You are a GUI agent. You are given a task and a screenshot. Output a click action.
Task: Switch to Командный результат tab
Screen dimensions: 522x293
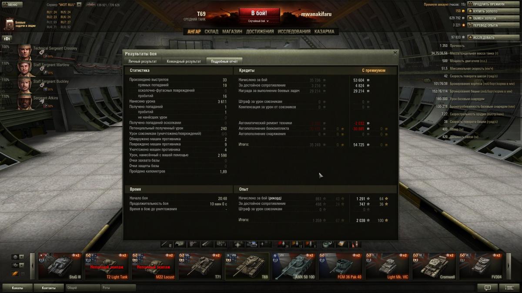184,62
